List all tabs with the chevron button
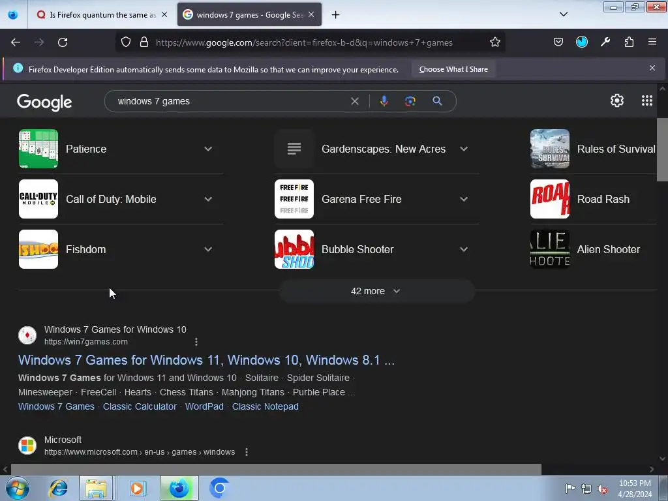The height and width of the screenshot is (501, 668). (563, 14)
